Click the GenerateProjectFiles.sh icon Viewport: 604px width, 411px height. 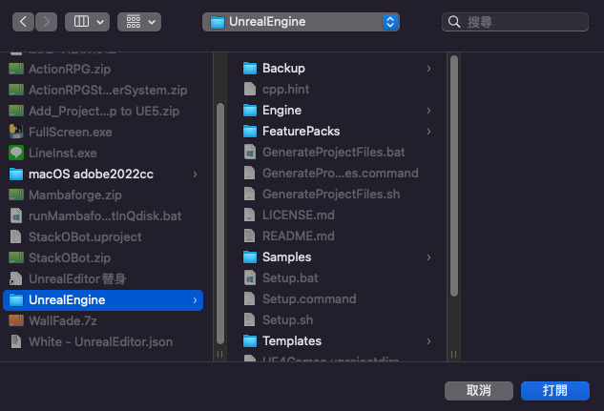(250, 195)
